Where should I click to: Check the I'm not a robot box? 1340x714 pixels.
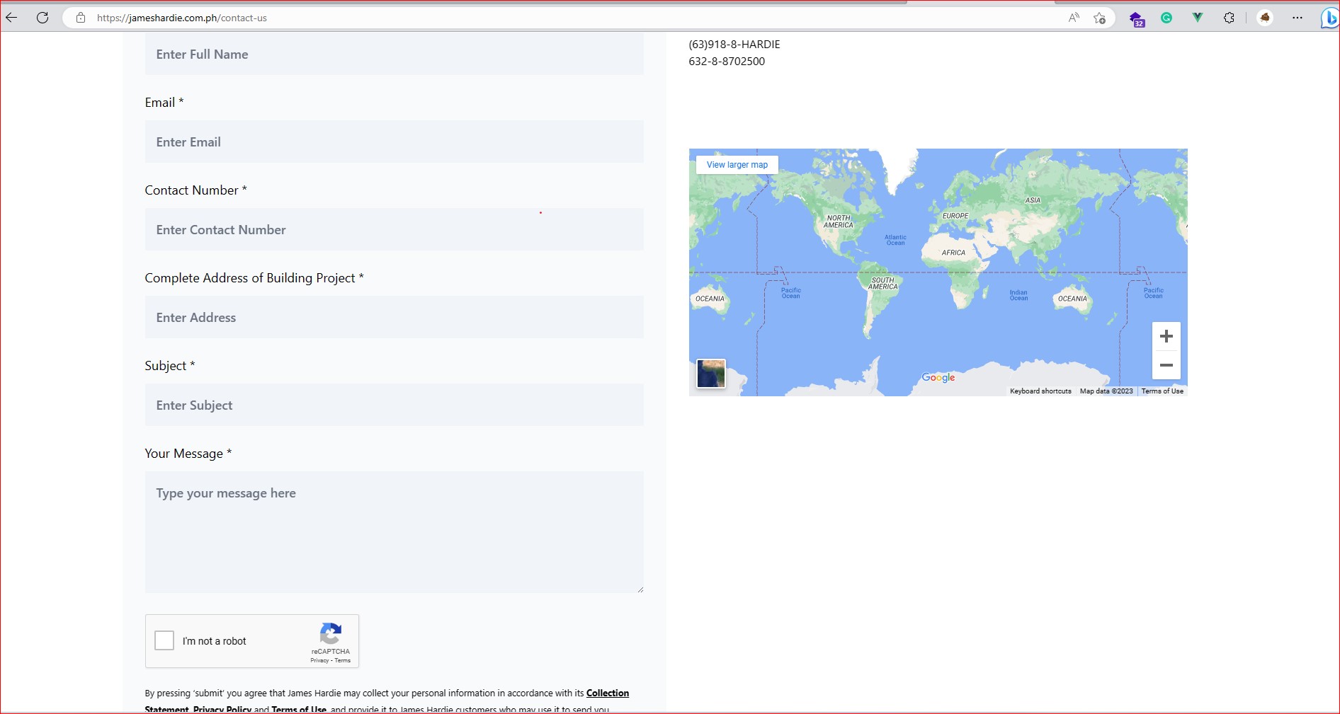[x=164, y=640]
